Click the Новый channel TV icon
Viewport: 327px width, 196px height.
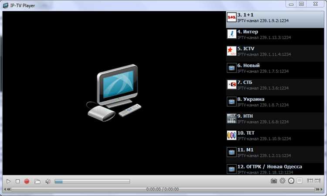pos(232,68)
